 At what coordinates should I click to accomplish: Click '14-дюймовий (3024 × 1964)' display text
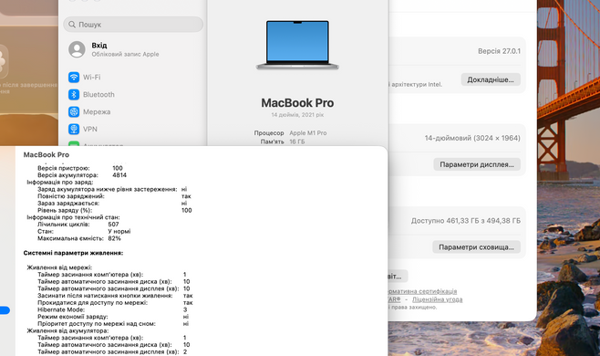pos(472,138)
